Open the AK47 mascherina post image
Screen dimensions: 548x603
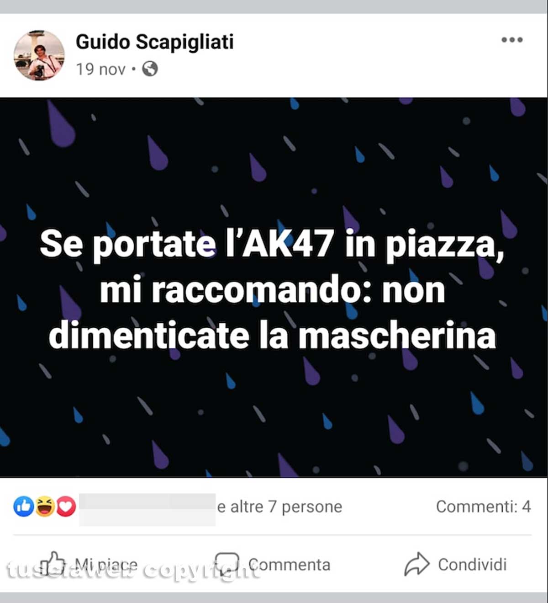point(274,287)
